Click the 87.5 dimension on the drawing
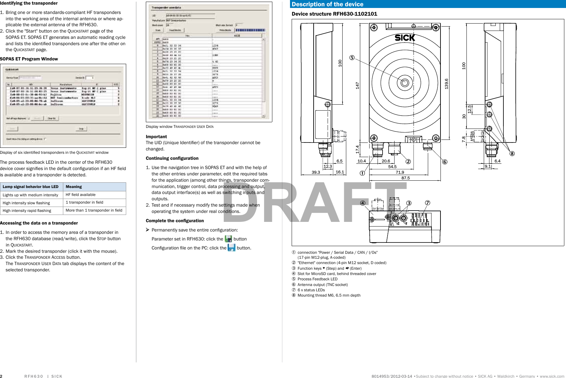Image resolution: width=566 pixels, height=378 pixels. (x=406, y=178)
